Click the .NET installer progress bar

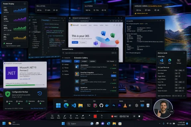pyautogui.click(x=24, y=85)
